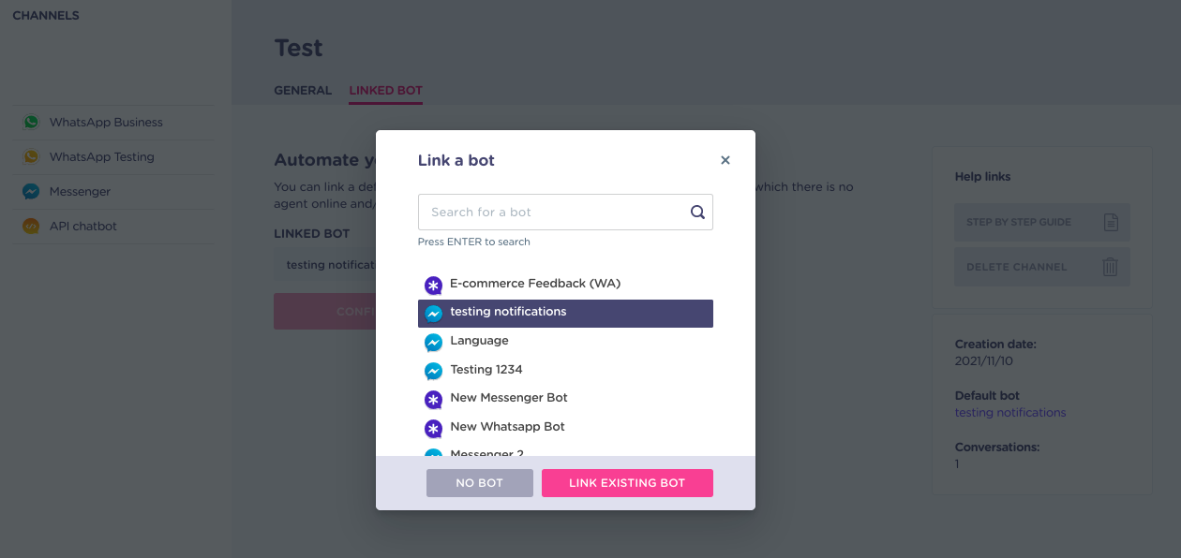Click the New Messenger Bot icon

(433, 400)
